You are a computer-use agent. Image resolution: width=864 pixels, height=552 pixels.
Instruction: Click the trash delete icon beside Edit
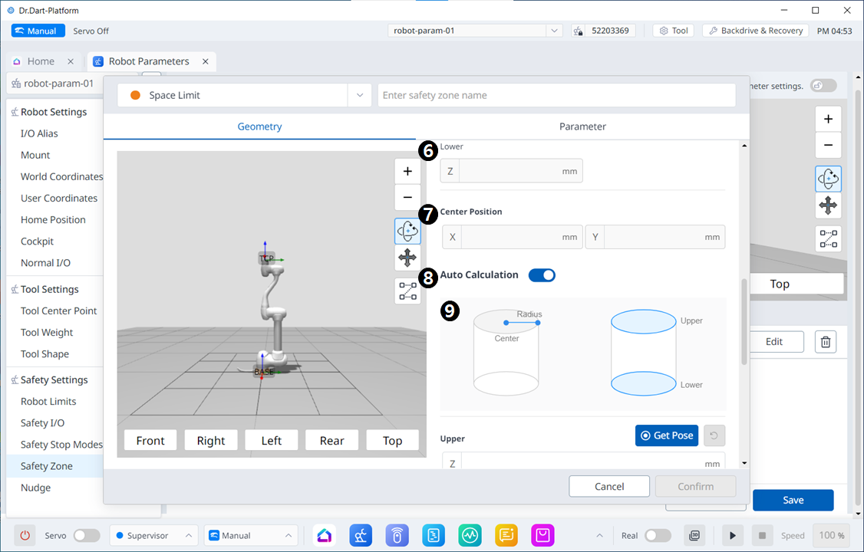(826, 342)
